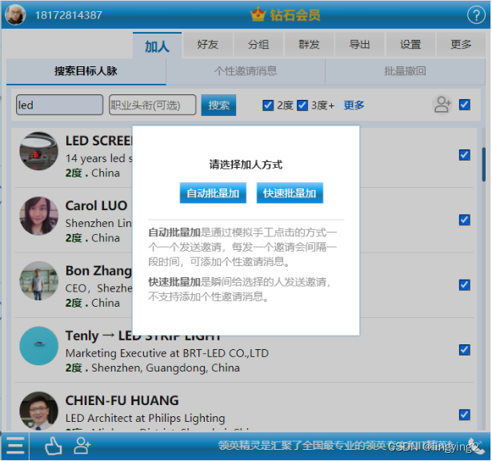The height and width of the screenshot is (461, 492).
Task: Switch to the 设置 tab
Action: click(410, 45)
